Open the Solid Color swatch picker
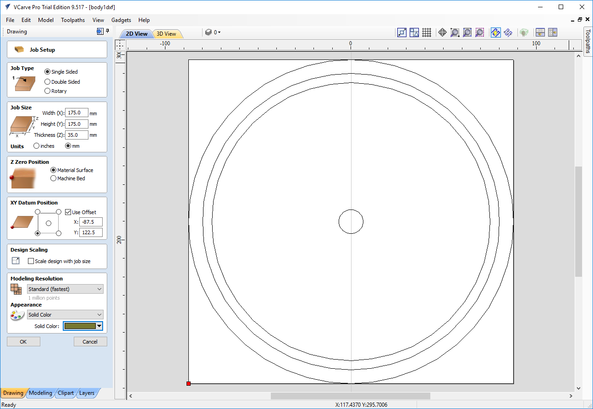Image resolution: width=593 pixels, height=409 pixels. 83,326
